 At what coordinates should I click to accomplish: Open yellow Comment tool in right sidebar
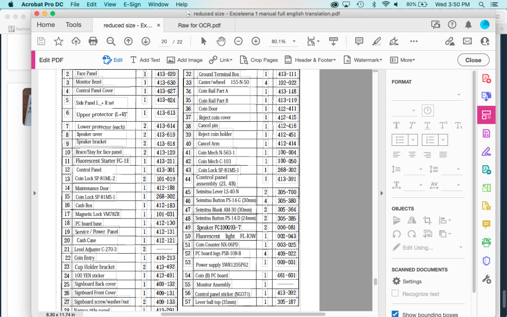point(486,224)
